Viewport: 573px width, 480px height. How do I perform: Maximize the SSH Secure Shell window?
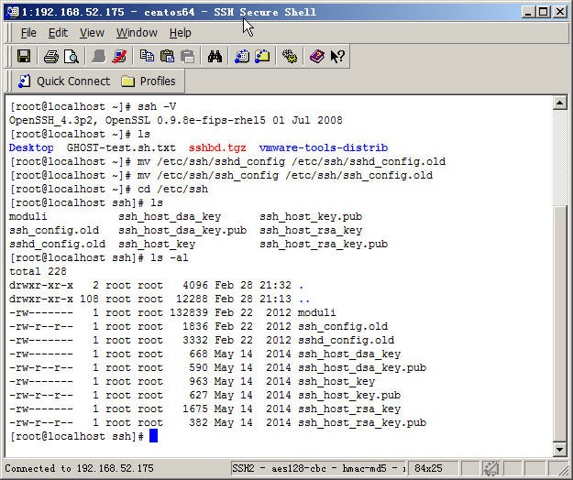click(x=544, y=12)
